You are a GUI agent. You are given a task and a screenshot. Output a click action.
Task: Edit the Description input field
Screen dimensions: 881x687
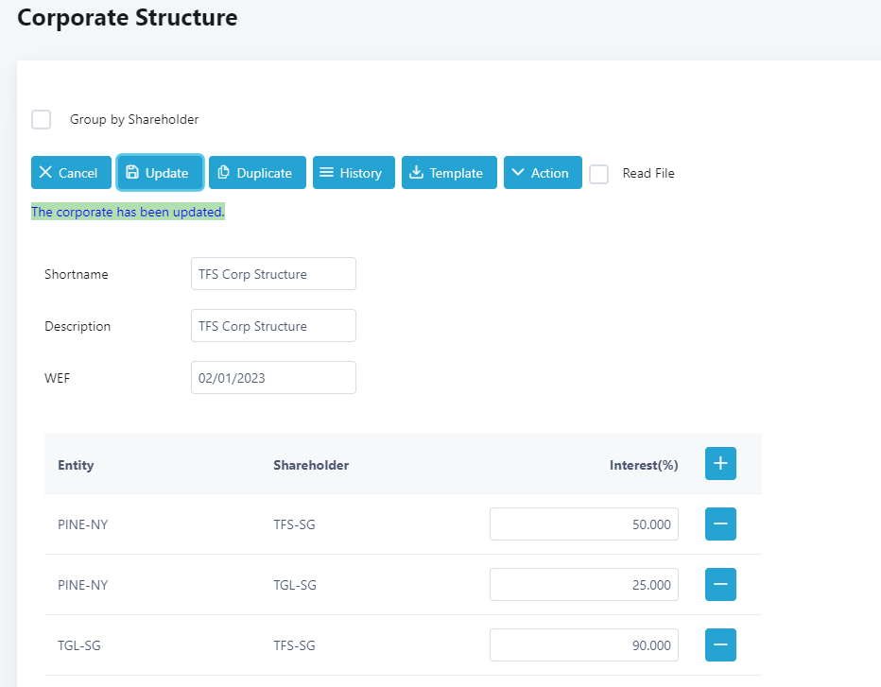273,326
